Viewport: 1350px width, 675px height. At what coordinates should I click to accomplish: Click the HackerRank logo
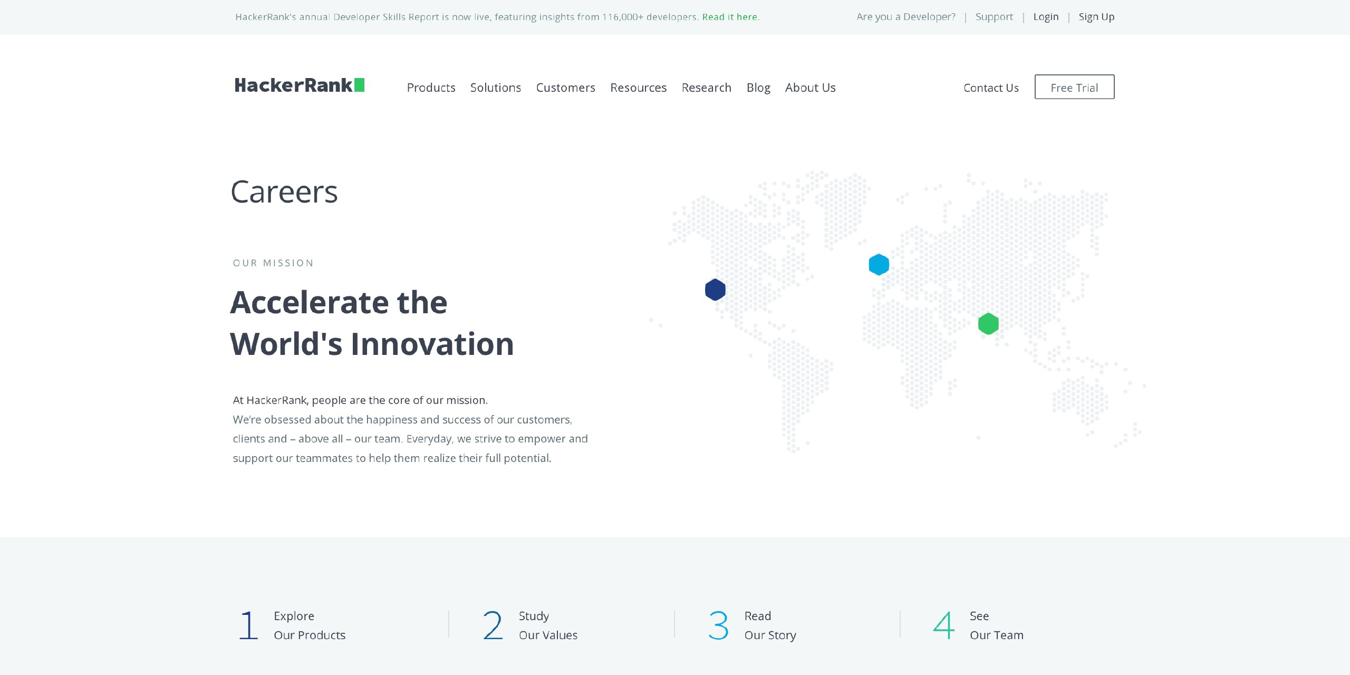click(x=300, y=85)
